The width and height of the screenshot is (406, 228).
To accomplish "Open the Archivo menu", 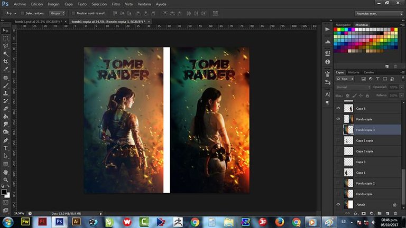I will pos(20,4).
